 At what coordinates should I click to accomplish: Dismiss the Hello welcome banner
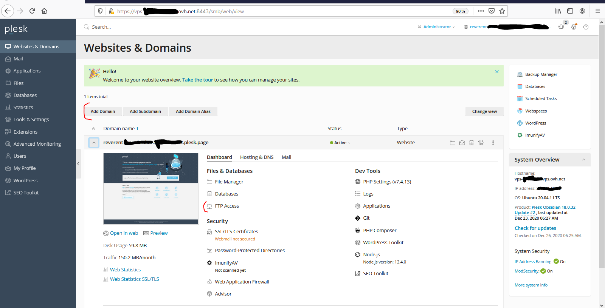(x=497, y=72)
